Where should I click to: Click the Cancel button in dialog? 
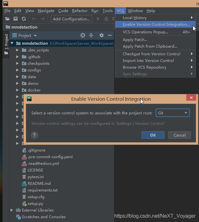[x=179, y=135]
